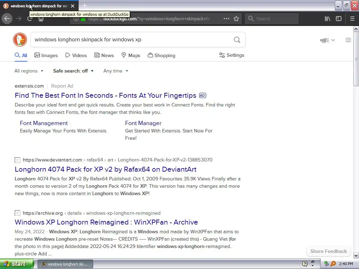Screen dimensions: 359x269
Task: Click the Firefox Search box in toolbar
Action: click(272, 19)
